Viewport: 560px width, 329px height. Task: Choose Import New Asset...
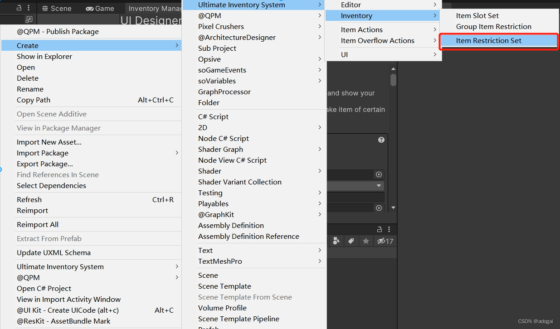(91, 142)
